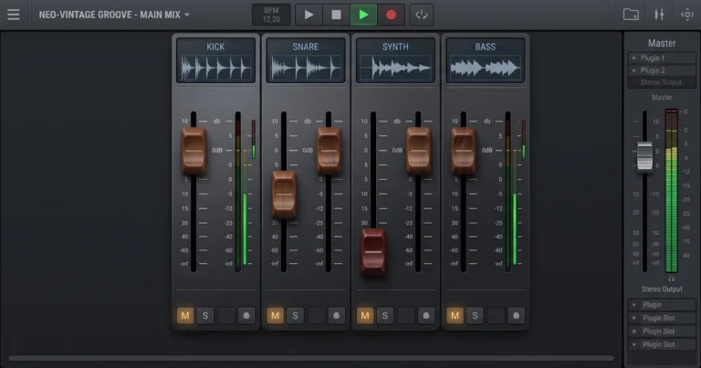The width and height of the screenshot is (701, 368).
Task: Click the gray play button
Action: pyautogui.click(x=309, y=15)
